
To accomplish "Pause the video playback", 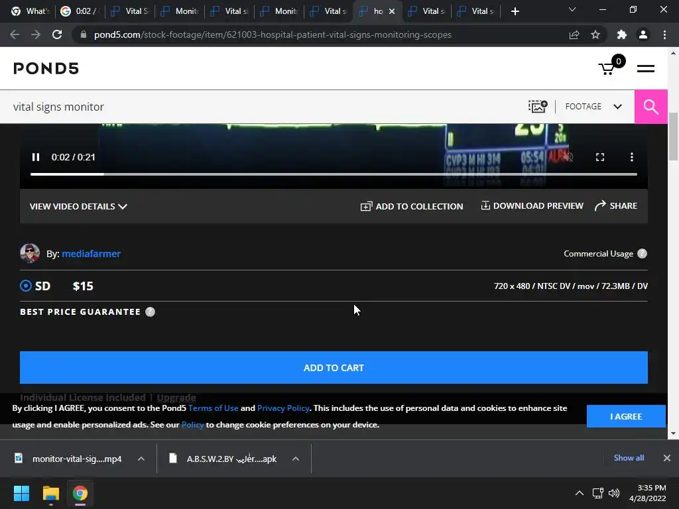I will (x=36, y=157).
